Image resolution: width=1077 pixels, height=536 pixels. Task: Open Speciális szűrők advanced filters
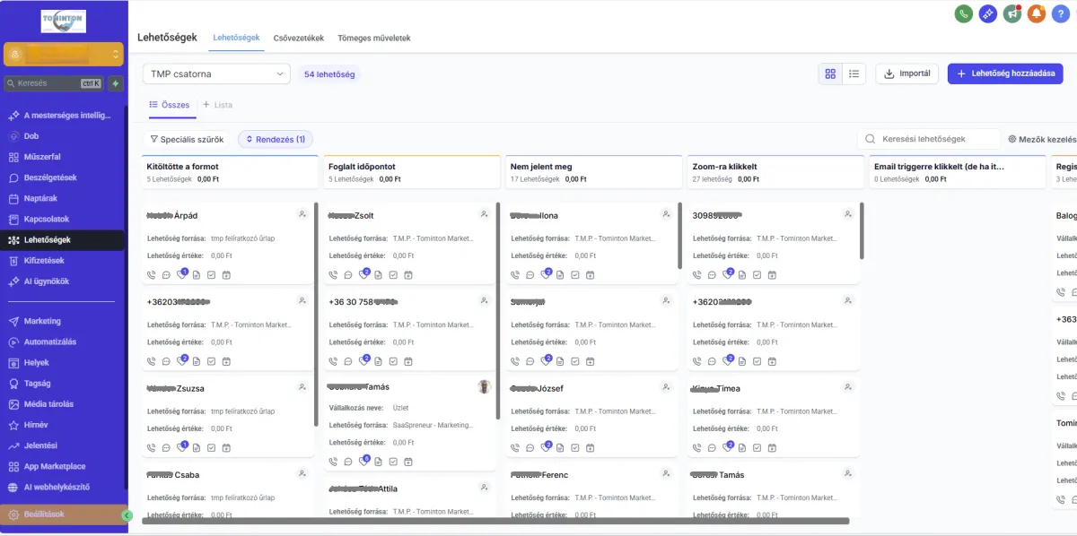point(187,139)
